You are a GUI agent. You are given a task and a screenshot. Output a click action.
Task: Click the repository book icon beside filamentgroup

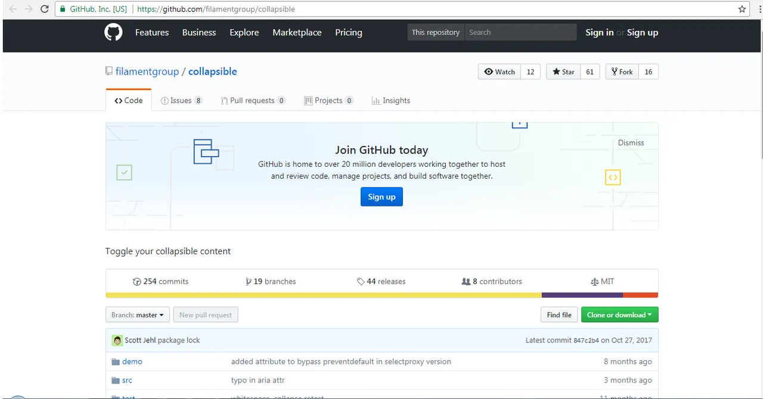(x=108, y=71)
